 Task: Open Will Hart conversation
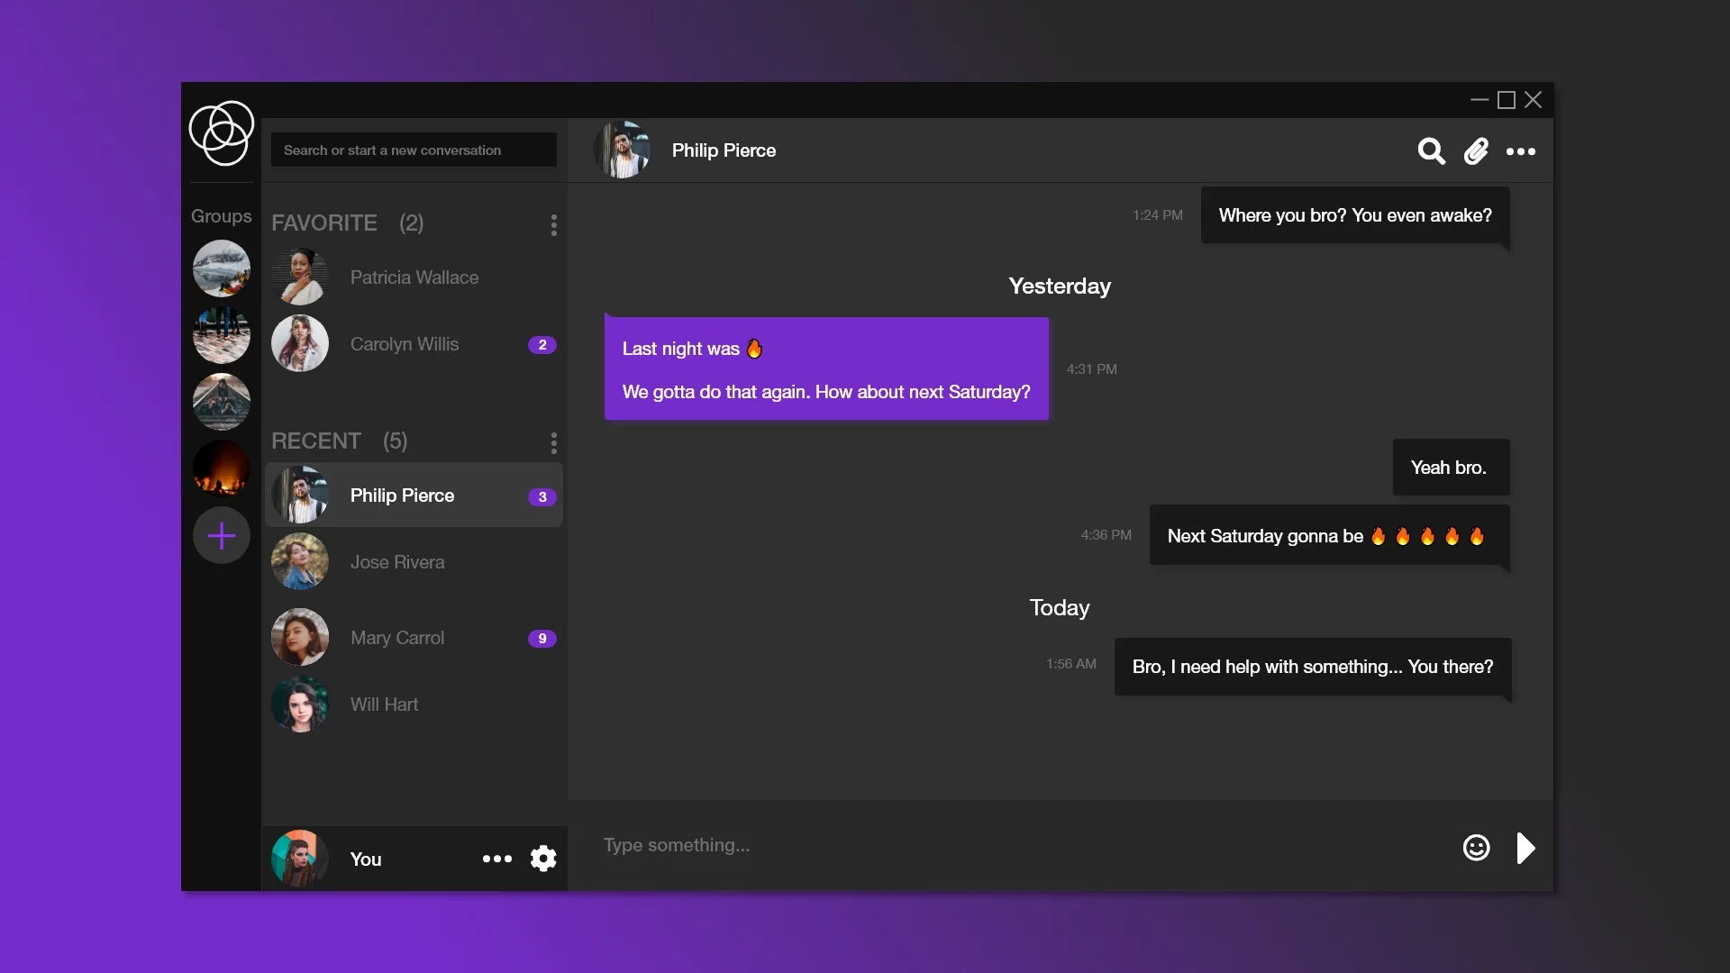[x=414, y=705]
